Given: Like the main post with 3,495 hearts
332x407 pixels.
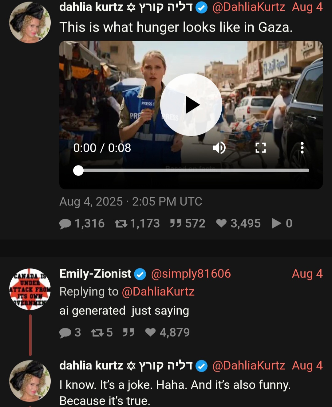Looking at the screenshot, I should pos(221,223).
